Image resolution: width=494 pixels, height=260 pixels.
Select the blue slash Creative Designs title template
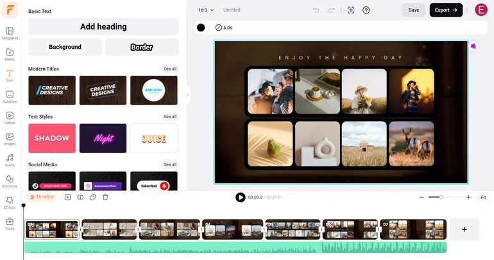click(52, 90)
